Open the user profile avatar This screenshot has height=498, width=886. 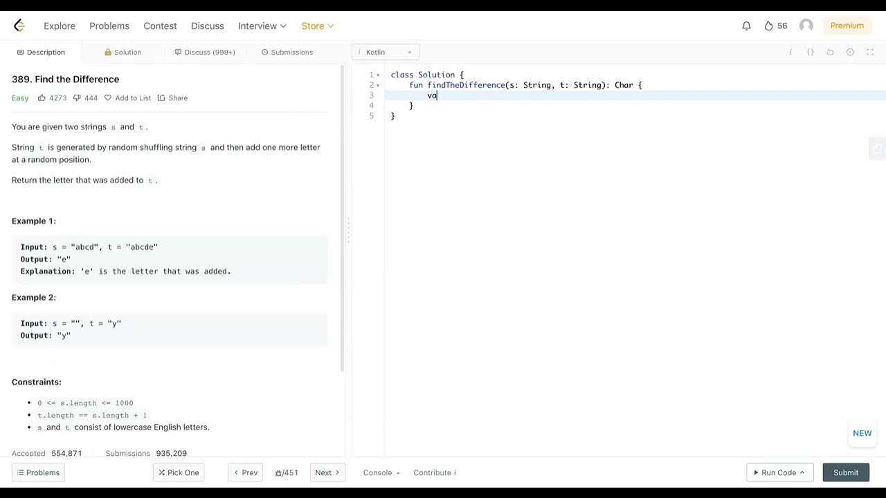(x=806, y=26)
